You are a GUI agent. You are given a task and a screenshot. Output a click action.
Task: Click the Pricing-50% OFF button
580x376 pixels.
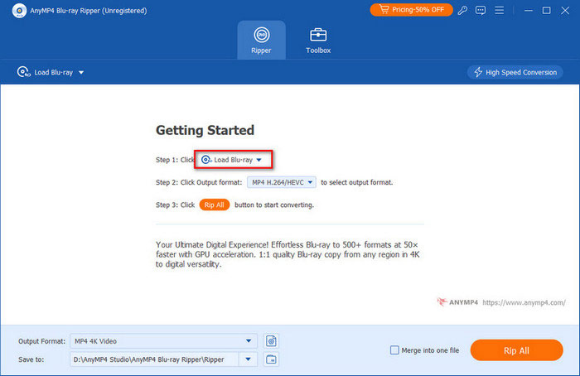click(411, 10)
